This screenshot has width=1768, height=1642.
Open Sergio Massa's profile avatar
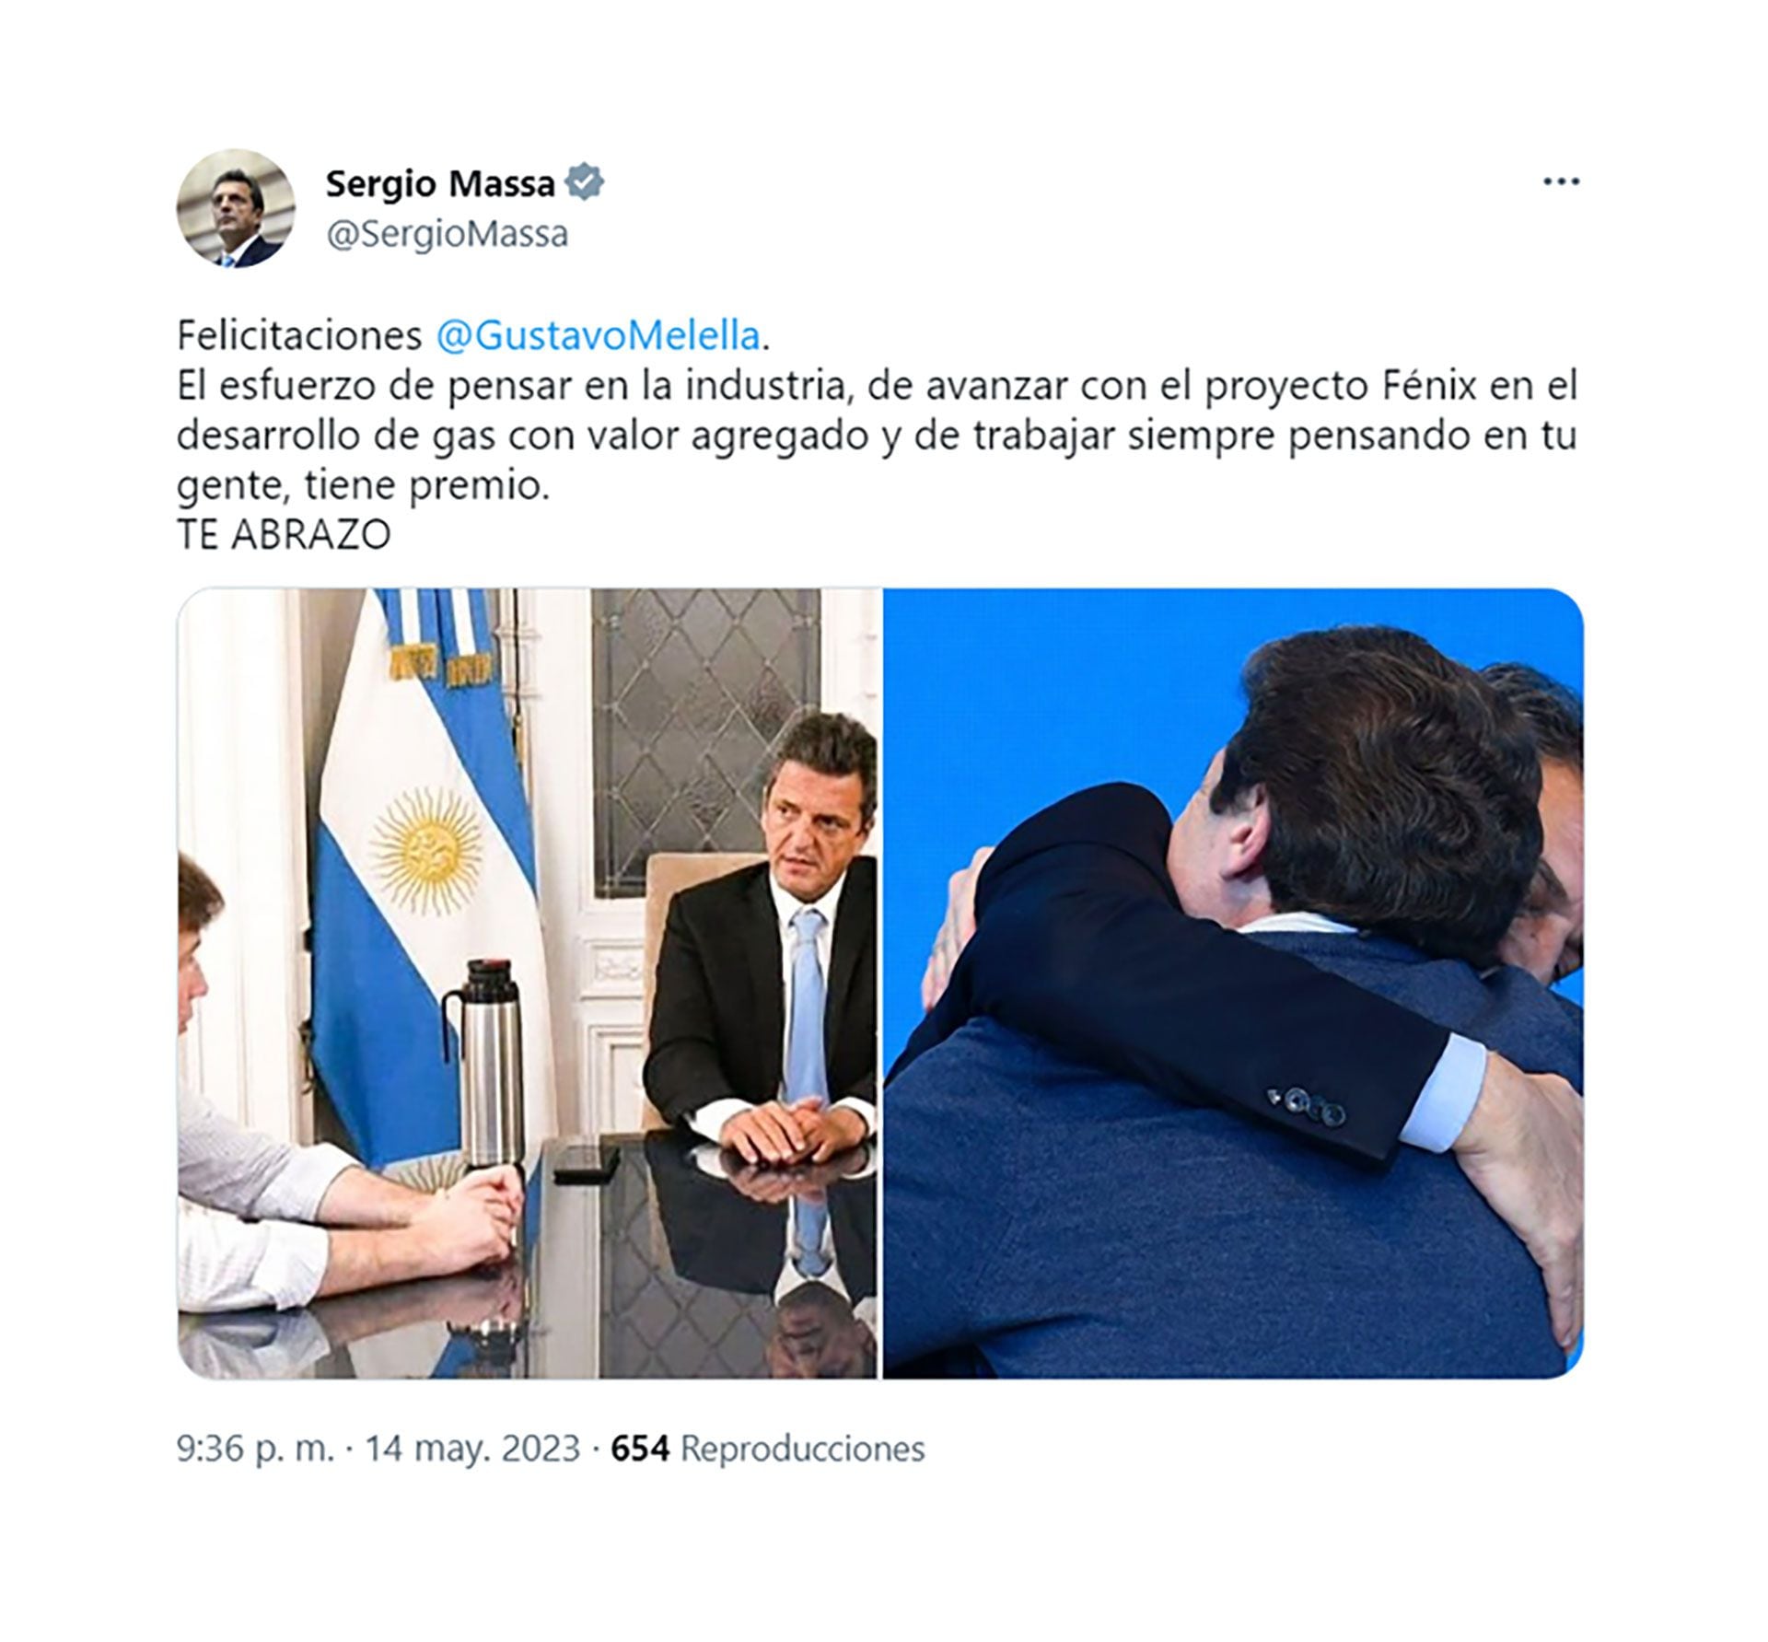(x=236, y=208)
